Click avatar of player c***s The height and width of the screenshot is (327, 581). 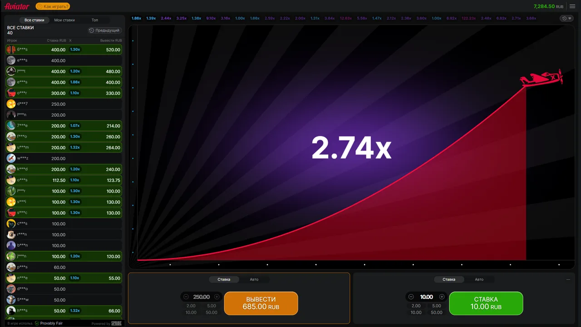[x=11, y=224]
